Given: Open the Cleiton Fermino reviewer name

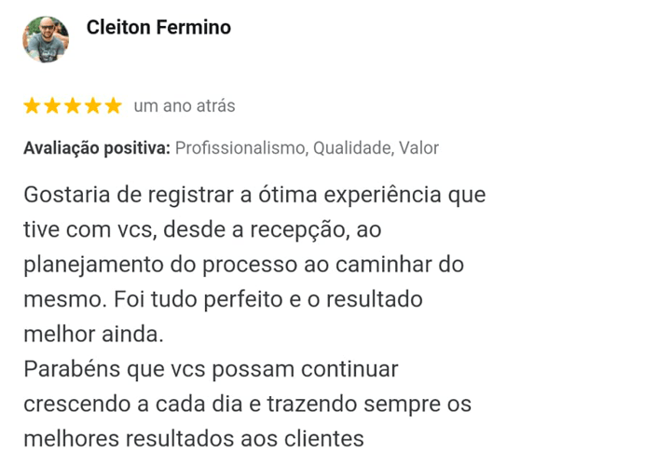Looking at the screenshot, I should click(158, 28).
